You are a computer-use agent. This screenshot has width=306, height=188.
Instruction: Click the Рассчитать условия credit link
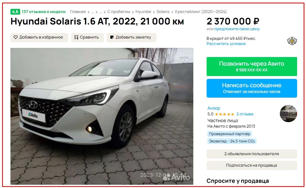pyautogui.click(x=226, y=44)
